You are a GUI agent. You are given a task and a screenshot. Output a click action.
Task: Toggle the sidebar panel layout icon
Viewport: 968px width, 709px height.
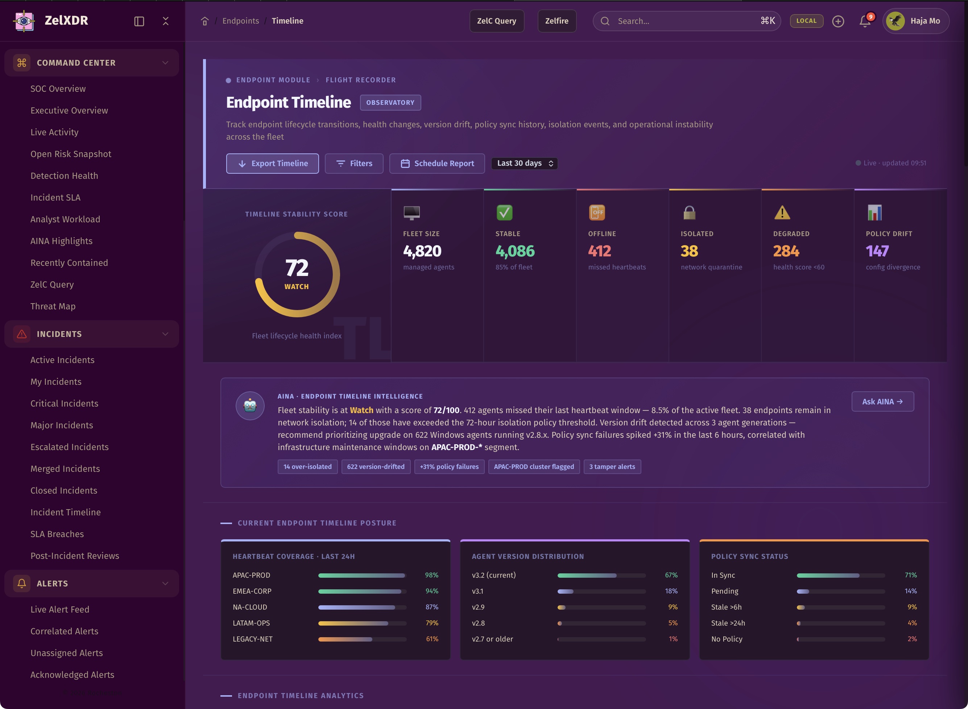(x=139, y=21)
